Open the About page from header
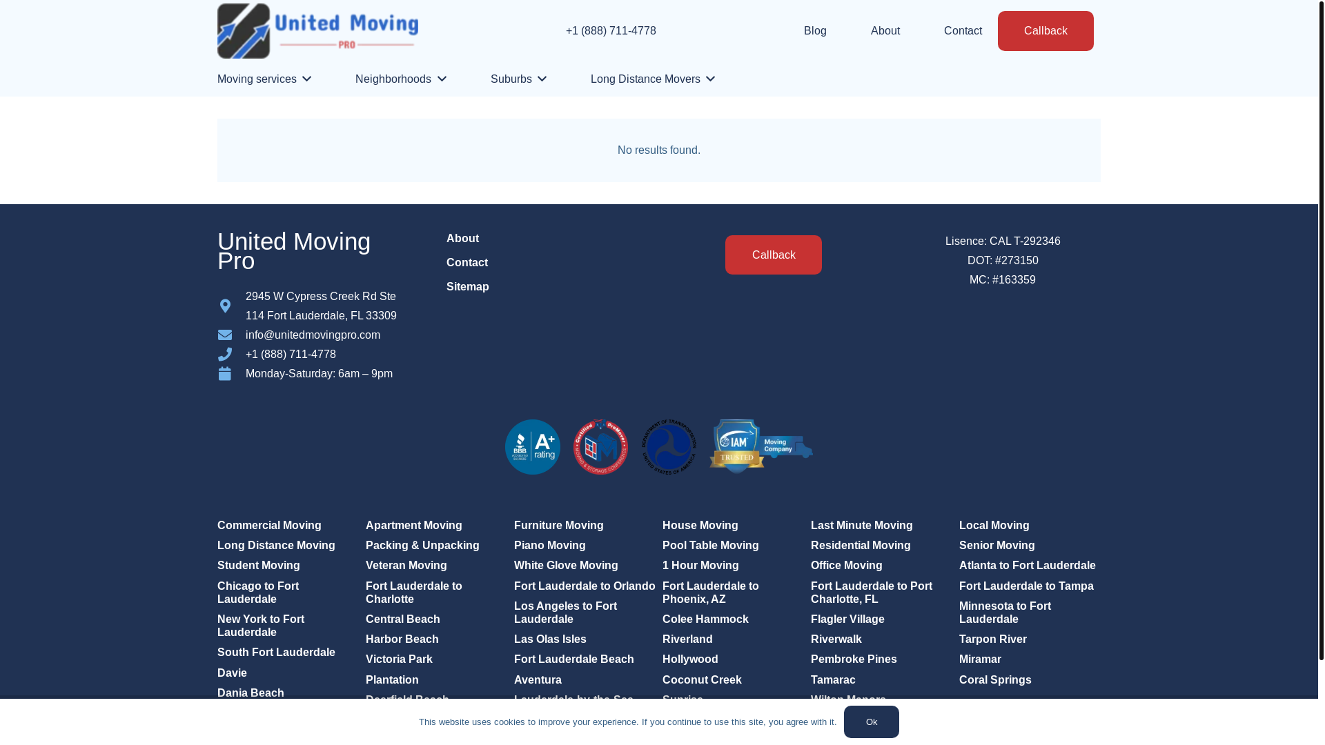Viewport: 1325px width, 745px height. point(885,31)
